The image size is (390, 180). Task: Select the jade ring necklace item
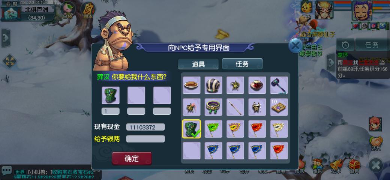coord(213,107)
